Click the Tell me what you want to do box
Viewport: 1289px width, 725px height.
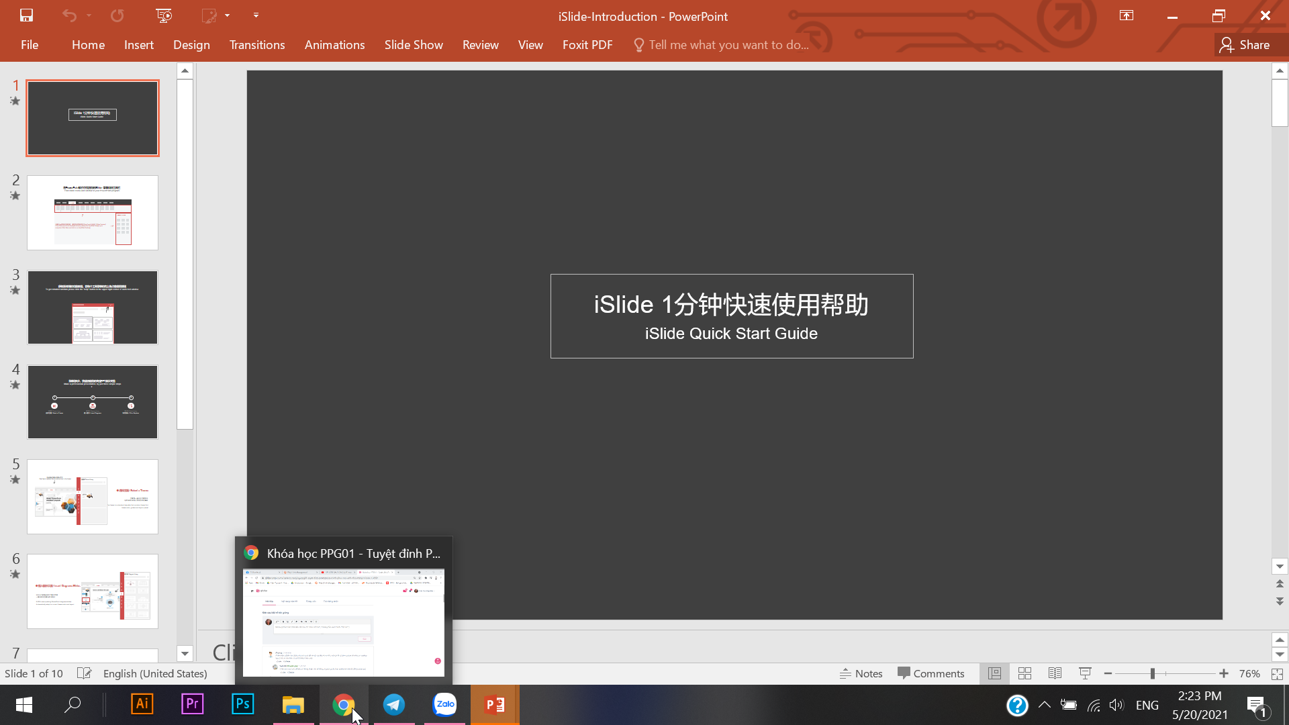click(x=722, y=45)
